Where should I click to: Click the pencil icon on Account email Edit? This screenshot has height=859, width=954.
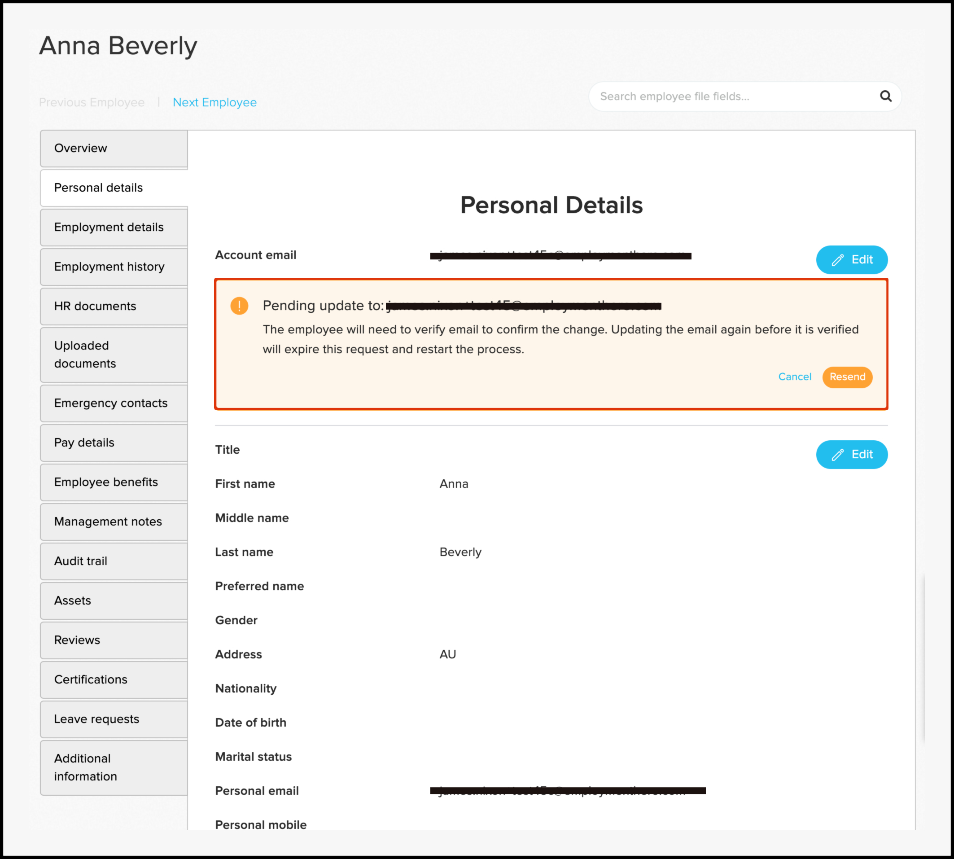point(837,260)
